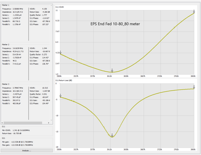Click marker 3 triangle on the VSWR chart
The height and width of the screenshot is (155, 201).
coord(194,12)
